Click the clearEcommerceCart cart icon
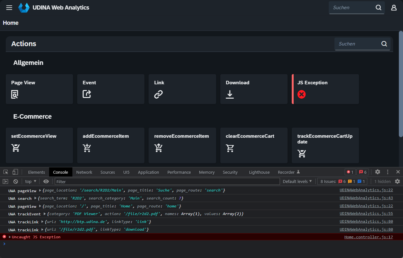The height and width of the screenshot is (258, 403). click(x=230, y=148)
